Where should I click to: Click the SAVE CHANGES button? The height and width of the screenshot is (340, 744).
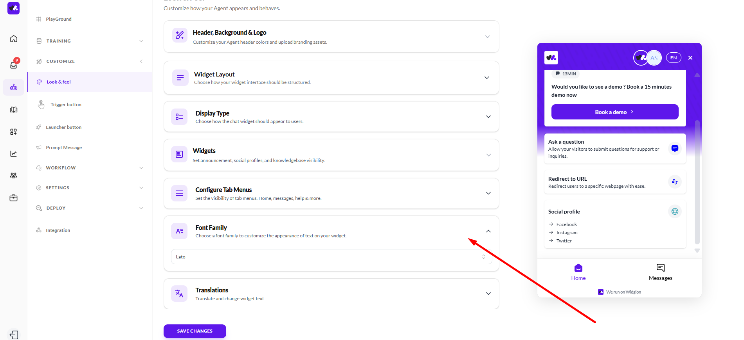point(195,331)
